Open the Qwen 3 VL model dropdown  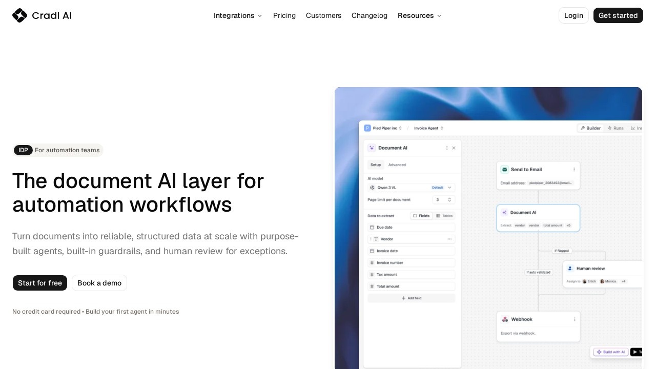[x=412, y=188]
